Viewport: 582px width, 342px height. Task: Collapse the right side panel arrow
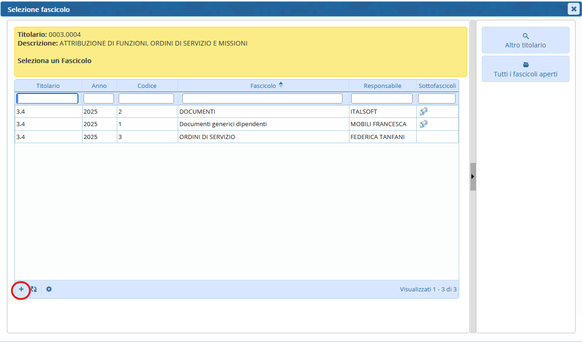473,176
